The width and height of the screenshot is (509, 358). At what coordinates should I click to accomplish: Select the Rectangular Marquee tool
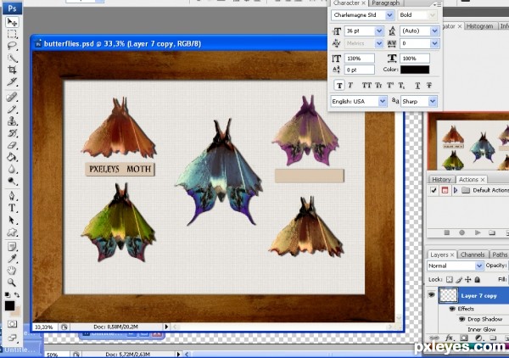coord(12,34)
